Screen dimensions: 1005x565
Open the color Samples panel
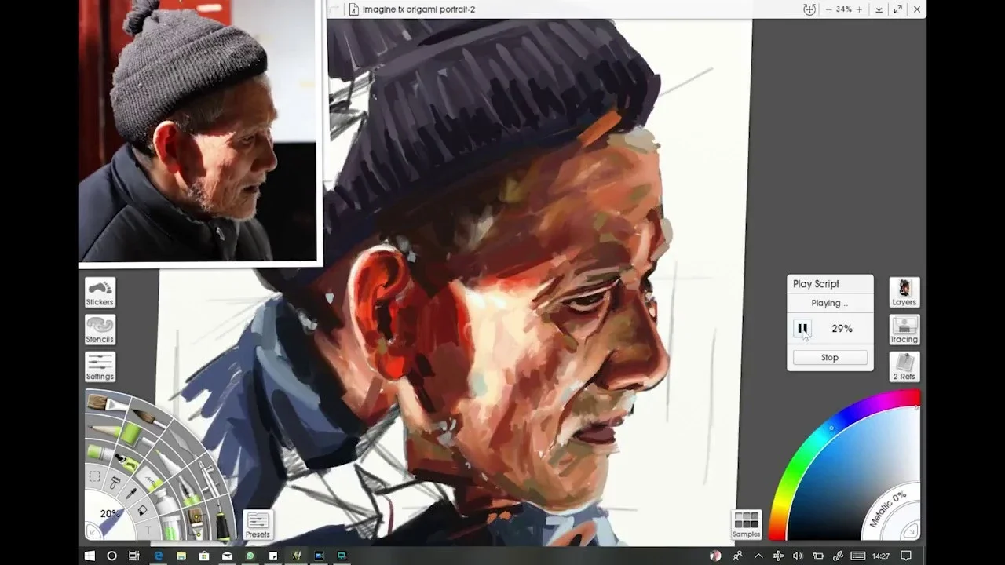[x=746, y=524]
